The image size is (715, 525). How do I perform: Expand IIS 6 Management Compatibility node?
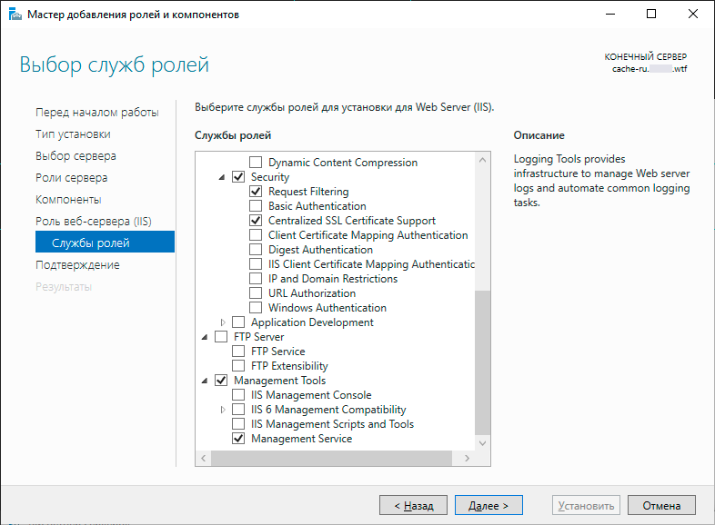223,410
